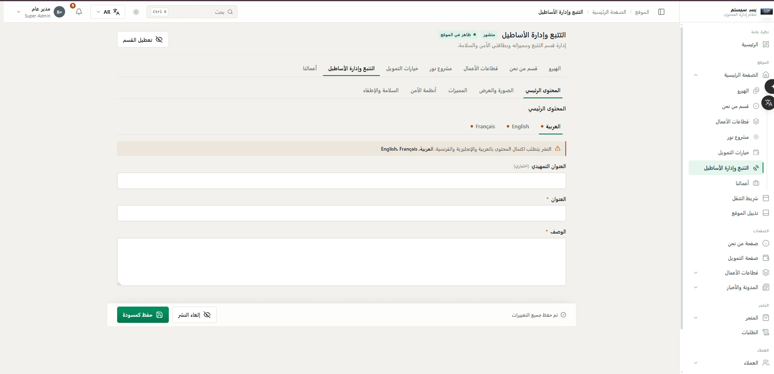Image resolution: width=774 pixels, height=374 pixels.
Task: Click the قطاعات الأعمال layers icon under الصفحة الرئيسية
Action: coord(756,121)
